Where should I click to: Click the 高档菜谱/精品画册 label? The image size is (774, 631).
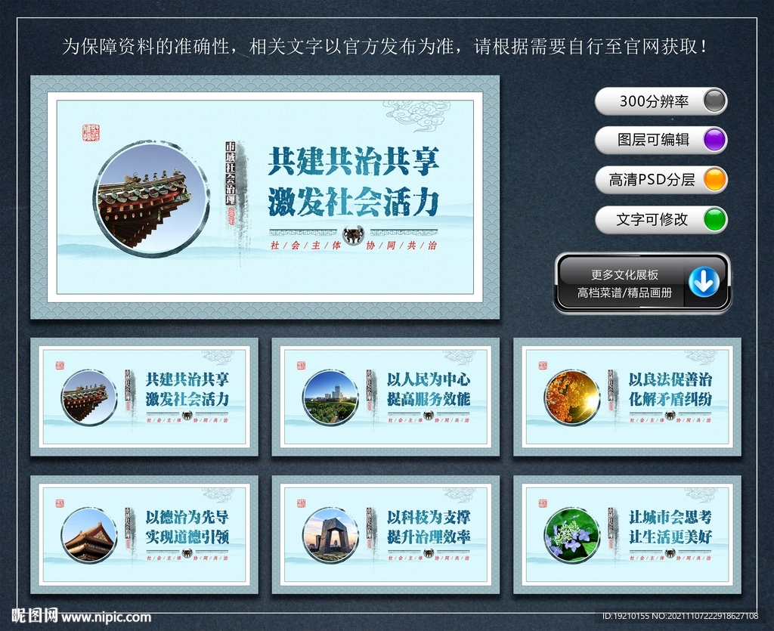coord(624,293)
